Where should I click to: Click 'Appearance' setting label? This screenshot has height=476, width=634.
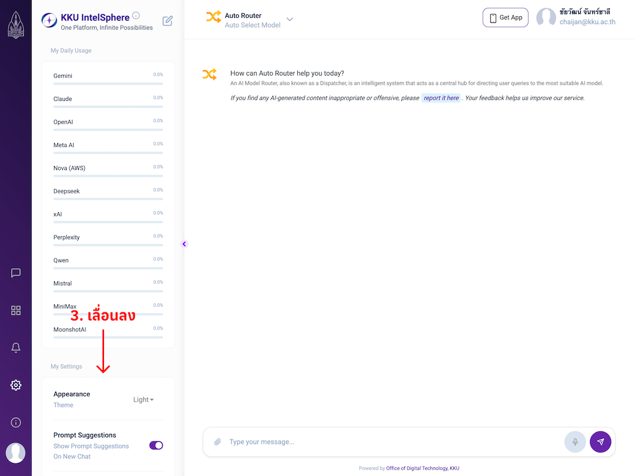pos(72,394)
